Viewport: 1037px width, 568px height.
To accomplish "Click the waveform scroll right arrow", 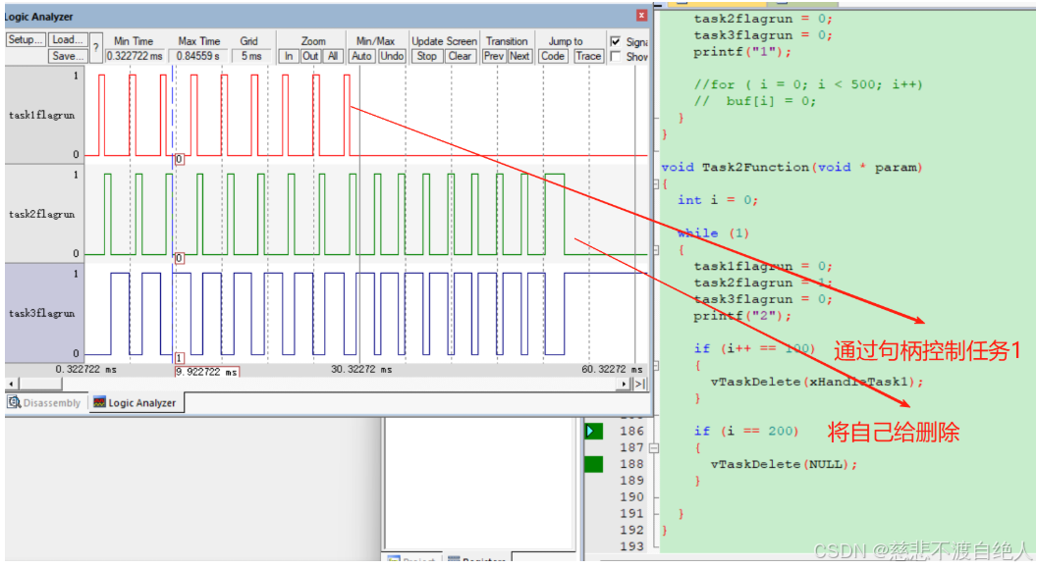I will tap(624, 384).
